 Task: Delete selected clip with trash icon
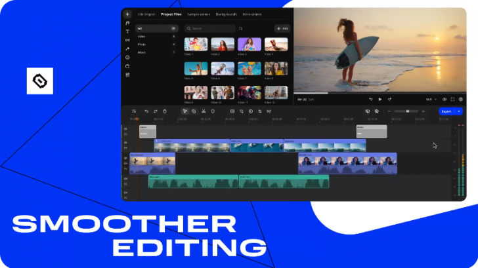point(165,111)
